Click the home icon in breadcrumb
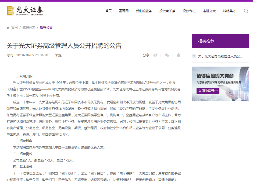This screenshot has height=182, width=253. click(x=8, y=28)
